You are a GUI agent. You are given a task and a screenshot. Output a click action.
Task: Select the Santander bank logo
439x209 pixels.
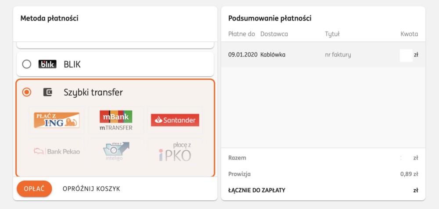coord(175,120)
